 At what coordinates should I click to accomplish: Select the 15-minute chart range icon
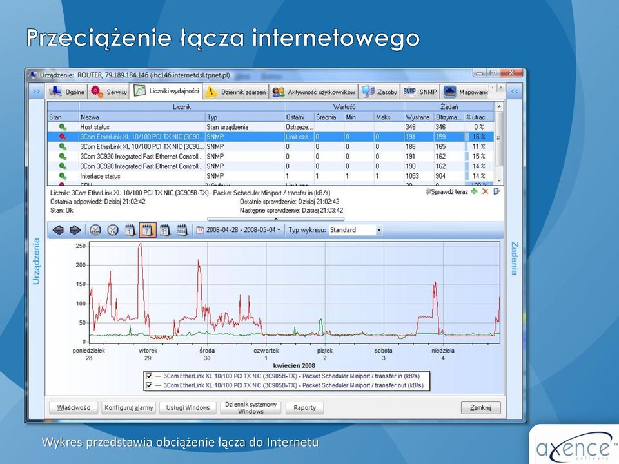pos(95,230)
